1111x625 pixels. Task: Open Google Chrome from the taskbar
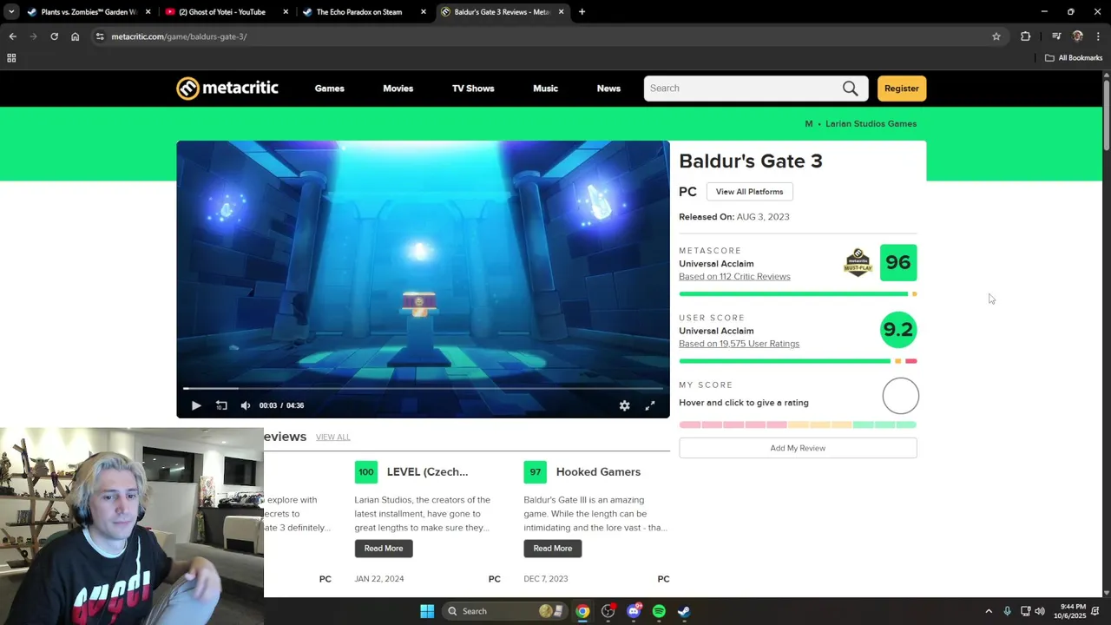tap(582, 611)
